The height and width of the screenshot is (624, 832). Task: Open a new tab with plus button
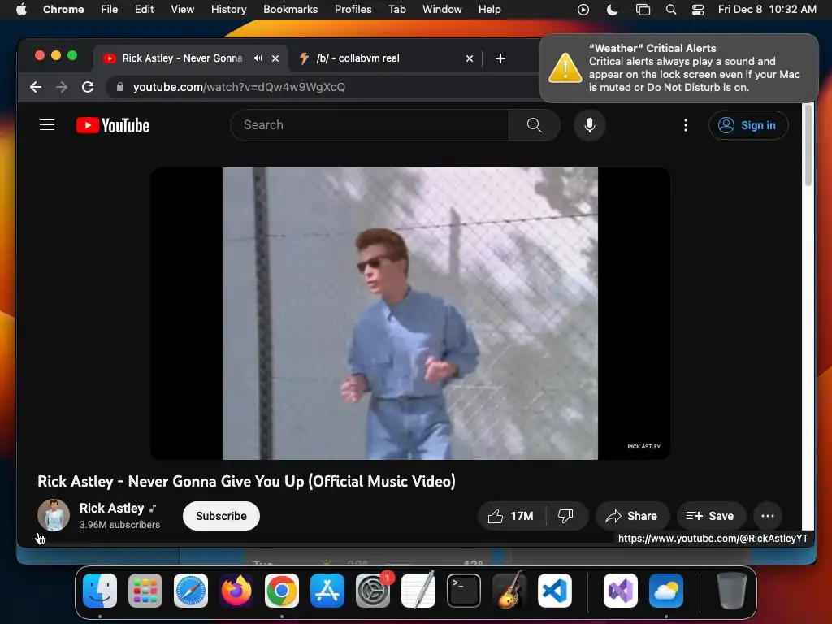[x=500, y=58]
